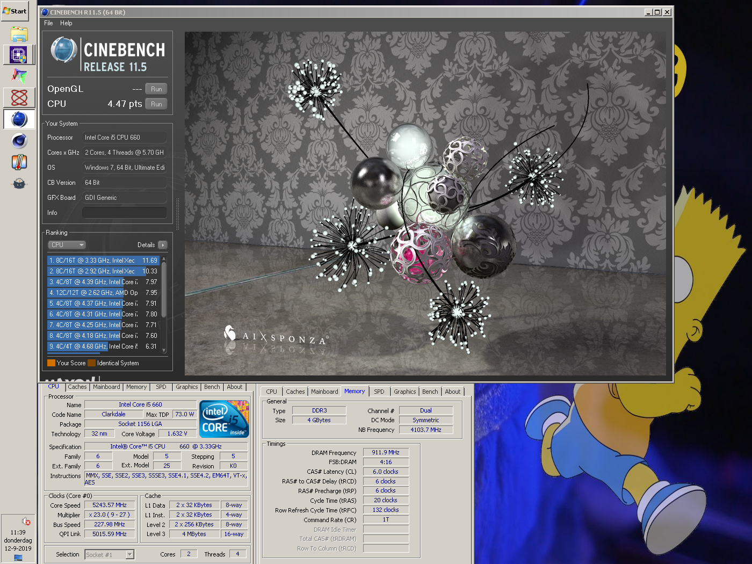Open Graphics tab in left CPU-Z window

click(x=187, y=387)
